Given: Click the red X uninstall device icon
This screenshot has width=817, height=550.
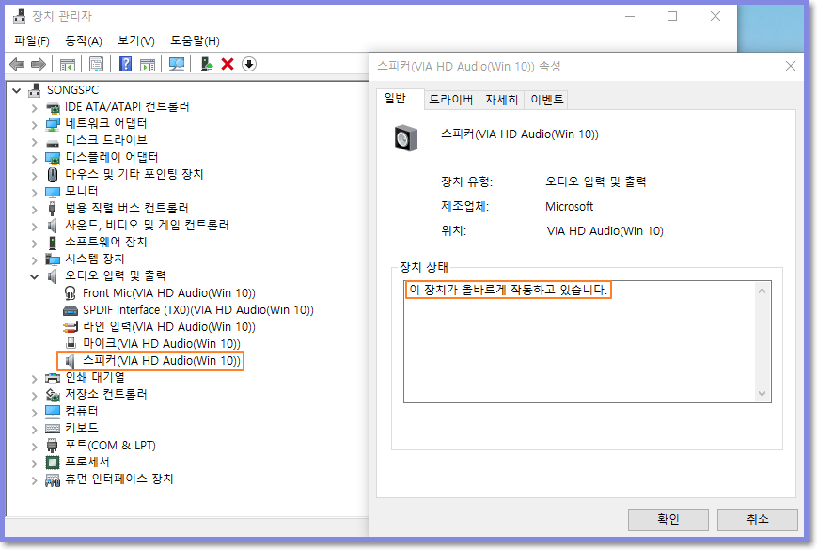Looking at the screenshot, I should tap(228, 65).
